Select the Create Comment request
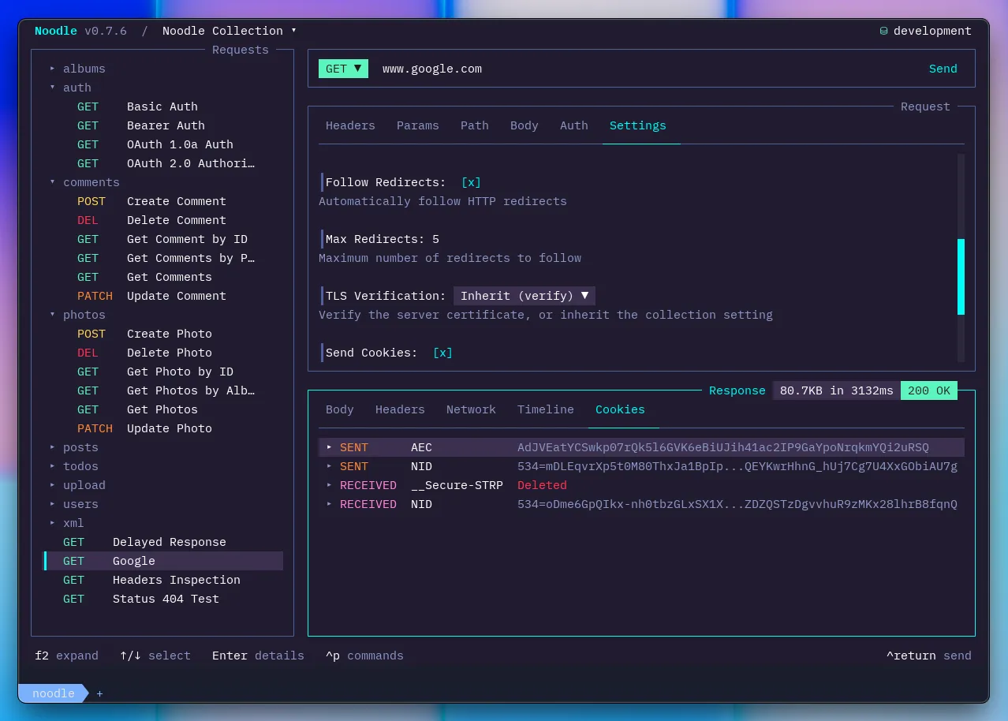Image resolution: width=1008 pixels, height=721 pixels. [162, 201]
